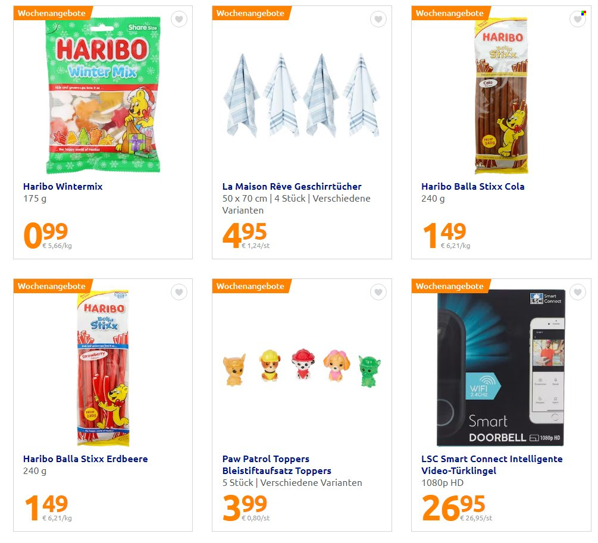Click the strawberry Balla Stixx package image
The image size is (598, 543).
pyautogui.click(x=103, y=368)
